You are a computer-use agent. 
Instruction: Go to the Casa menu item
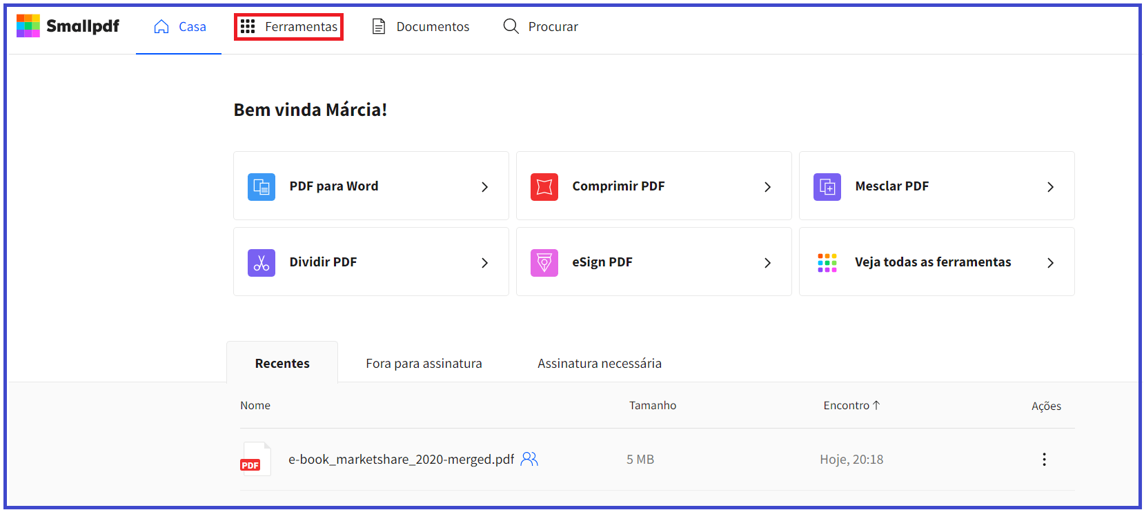click(179, 26)
